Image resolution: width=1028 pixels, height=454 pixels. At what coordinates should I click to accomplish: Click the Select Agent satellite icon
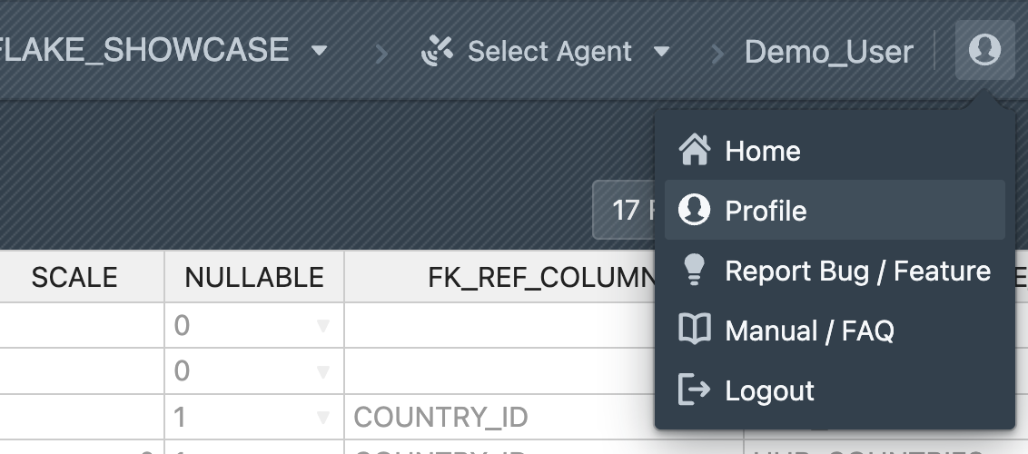click(439, 51)
